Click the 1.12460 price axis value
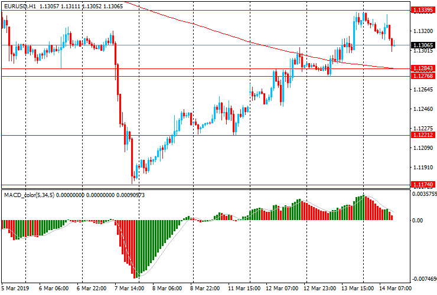This screenshot has height=295, width=437. tap(423, 109)
